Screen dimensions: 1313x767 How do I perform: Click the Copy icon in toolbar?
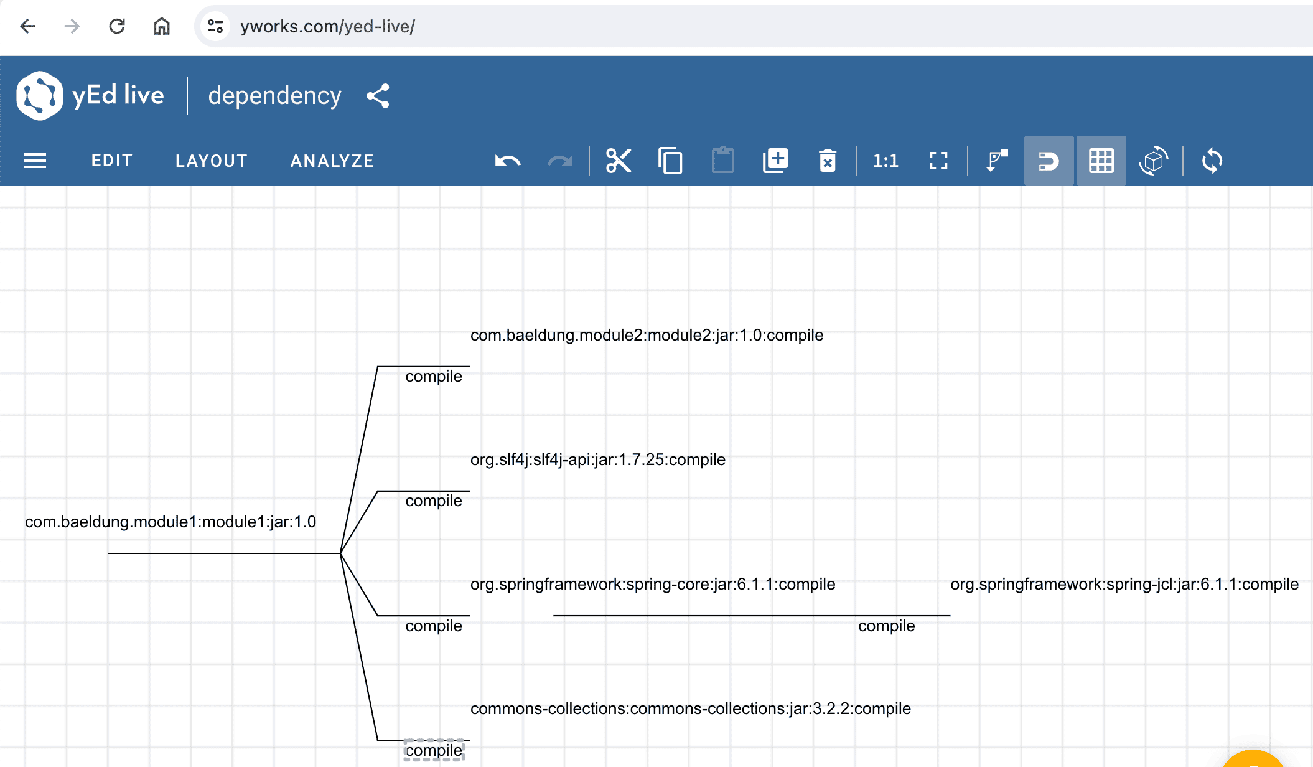tap(670, 161)
